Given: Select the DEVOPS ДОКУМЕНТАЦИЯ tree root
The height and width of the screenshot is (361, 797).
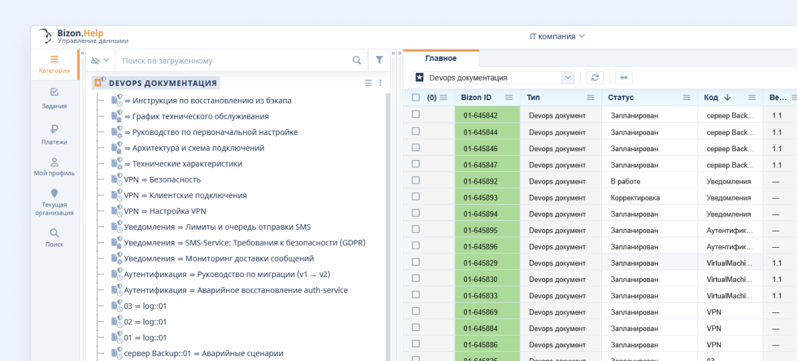Looking at the screenshot, I should tap(163, 83).
